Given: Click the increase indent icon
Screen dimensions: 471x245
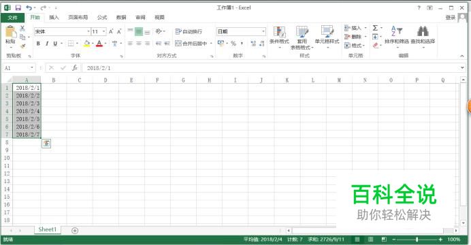Looking at the screenshot, I should pos(167,44).
